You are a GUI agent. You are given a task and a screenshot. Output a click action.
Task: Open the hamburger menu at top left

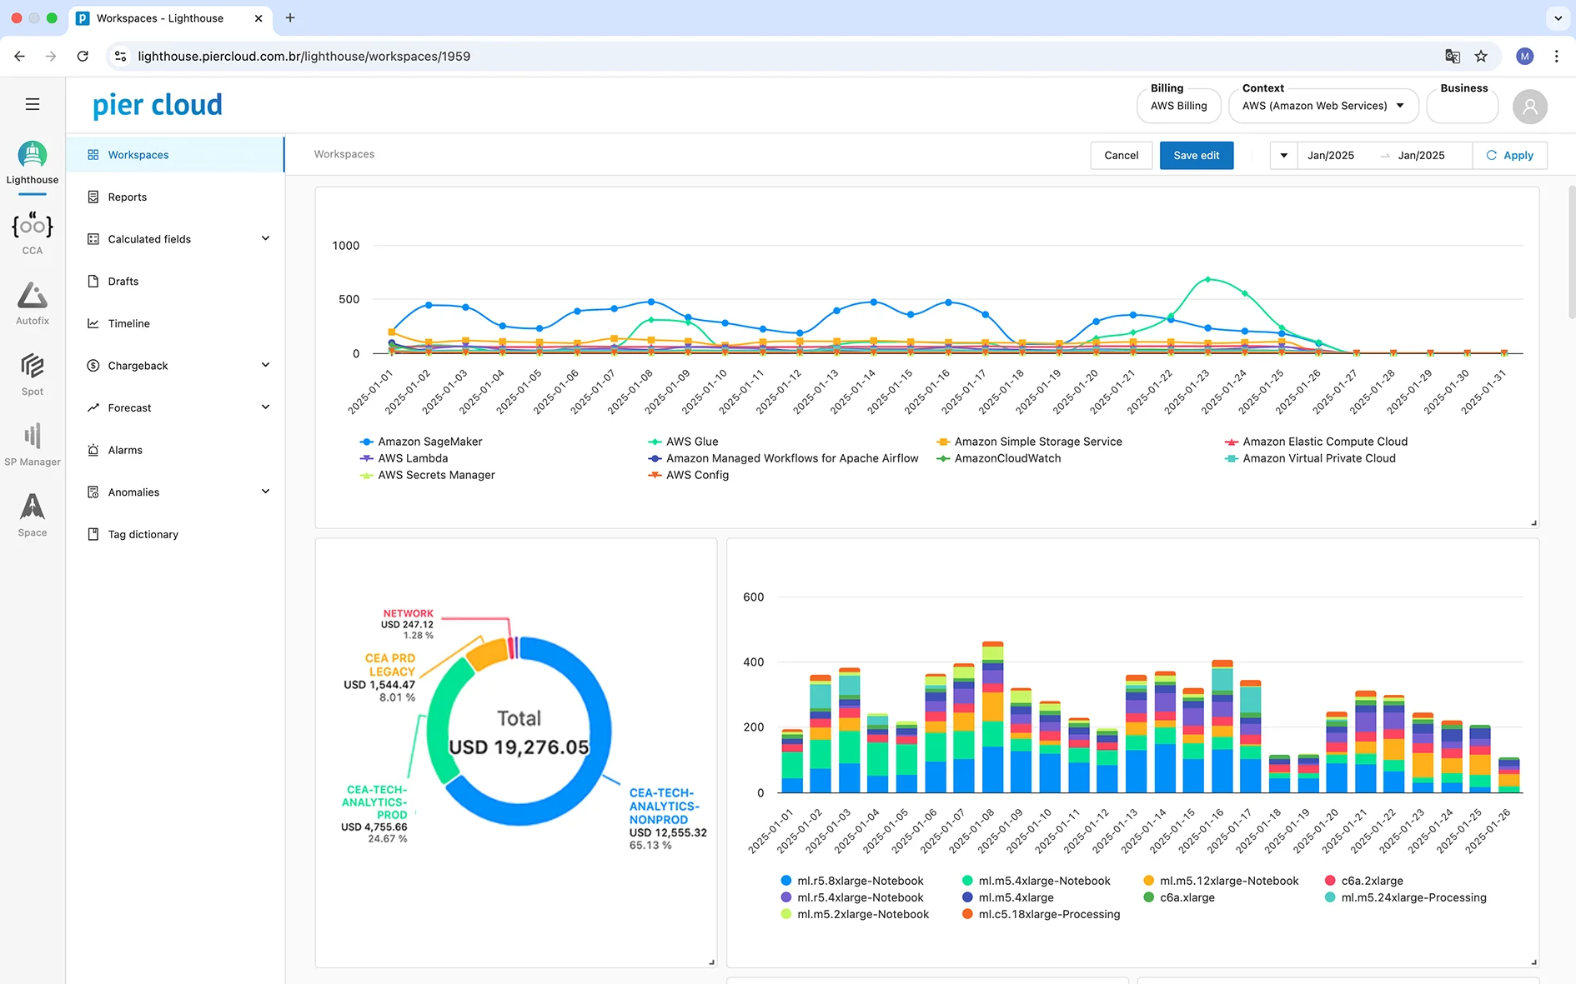click(x=33, y=103)
